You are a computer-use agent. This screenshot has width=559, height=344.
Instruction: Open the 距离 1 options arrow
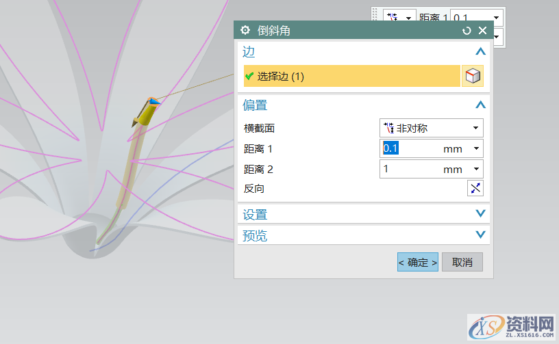point(476,148)
